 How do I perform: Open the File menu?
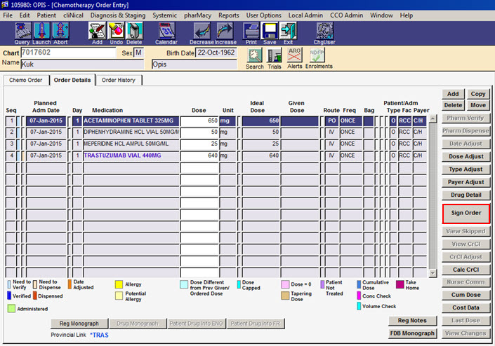coord(8,15)
